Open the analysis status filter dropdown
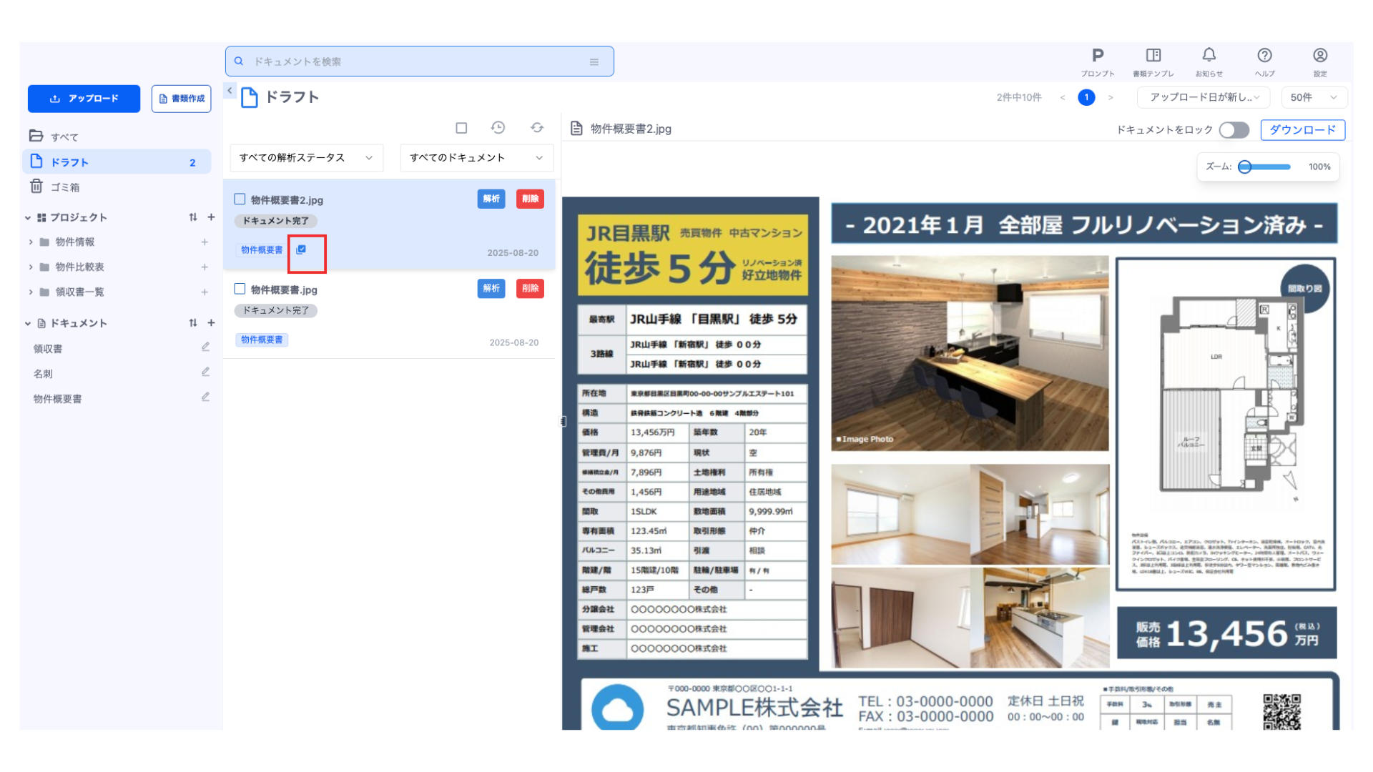Image resolution: width=1373 pixels, height=772 pixels. click(x=306, y=157)
